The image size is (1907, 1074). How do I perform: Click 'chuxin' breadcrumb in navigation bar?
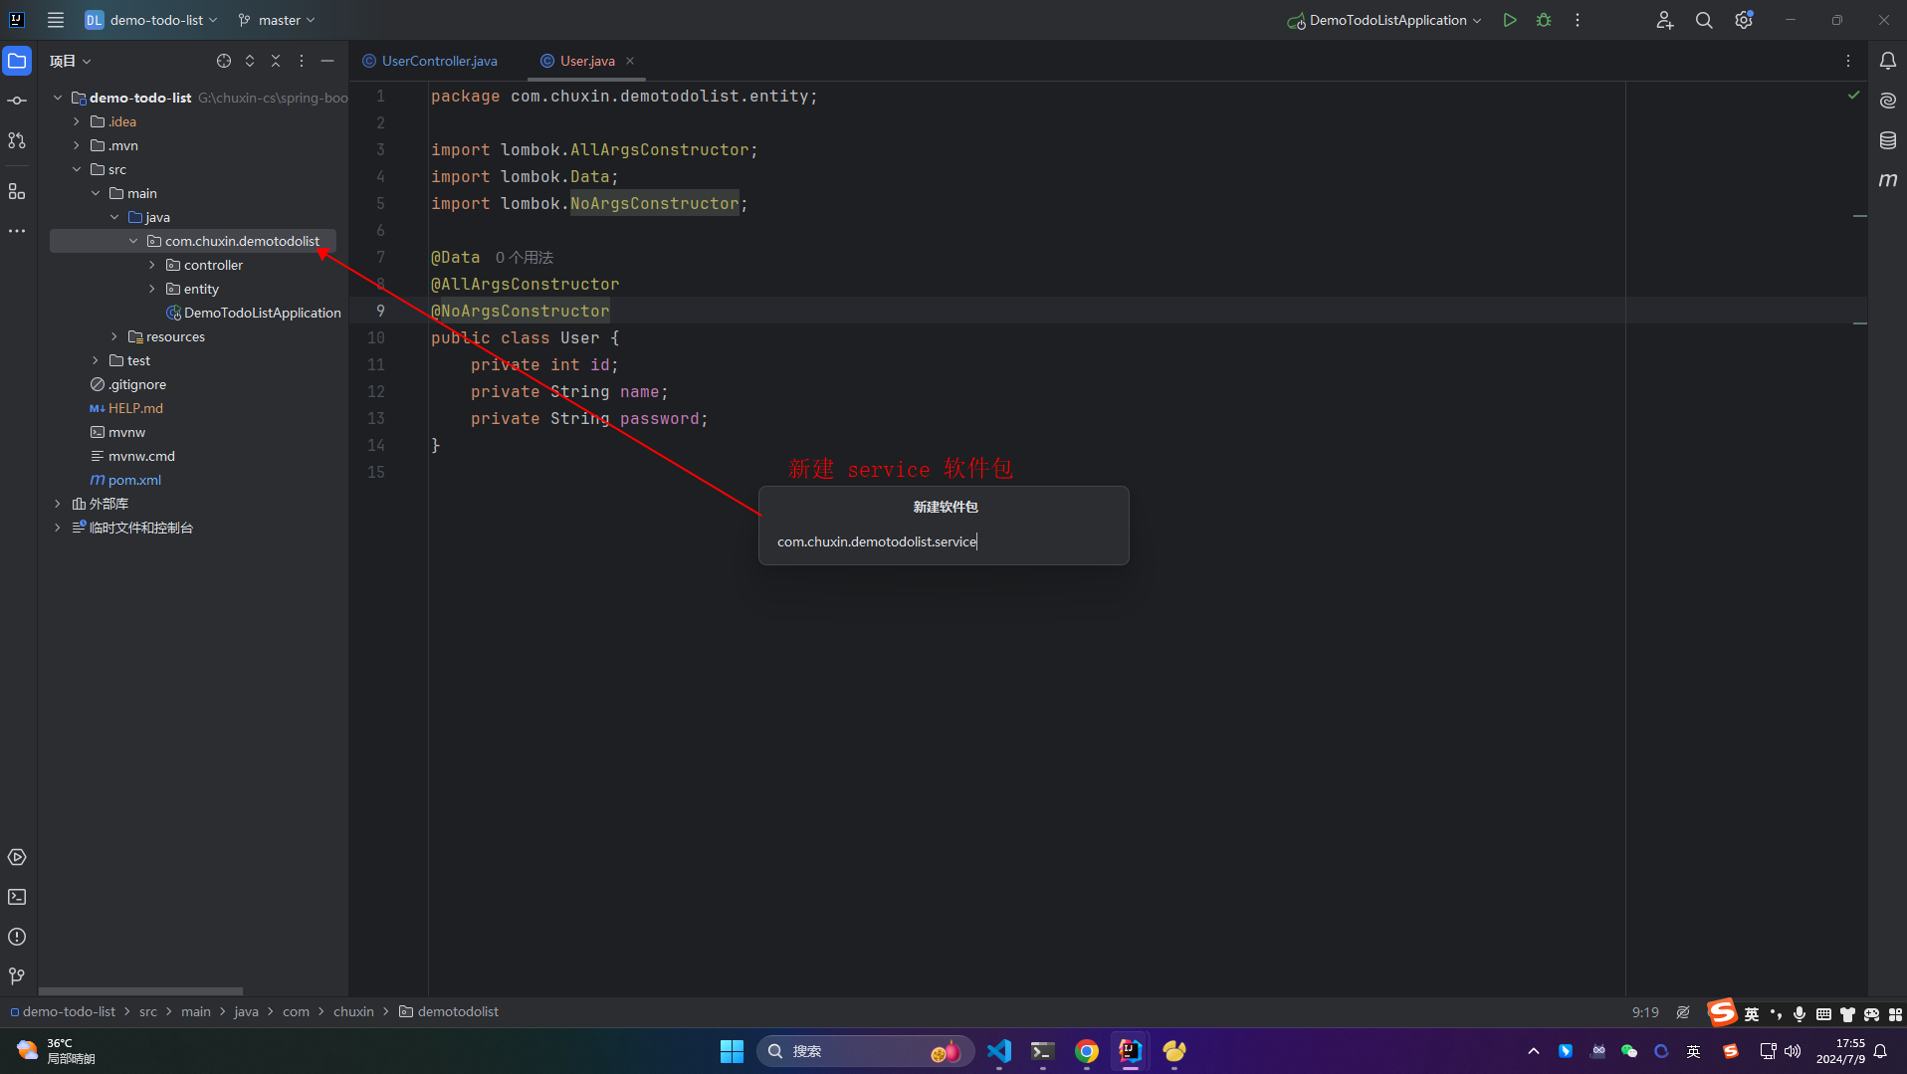(x=353, y=1011)
